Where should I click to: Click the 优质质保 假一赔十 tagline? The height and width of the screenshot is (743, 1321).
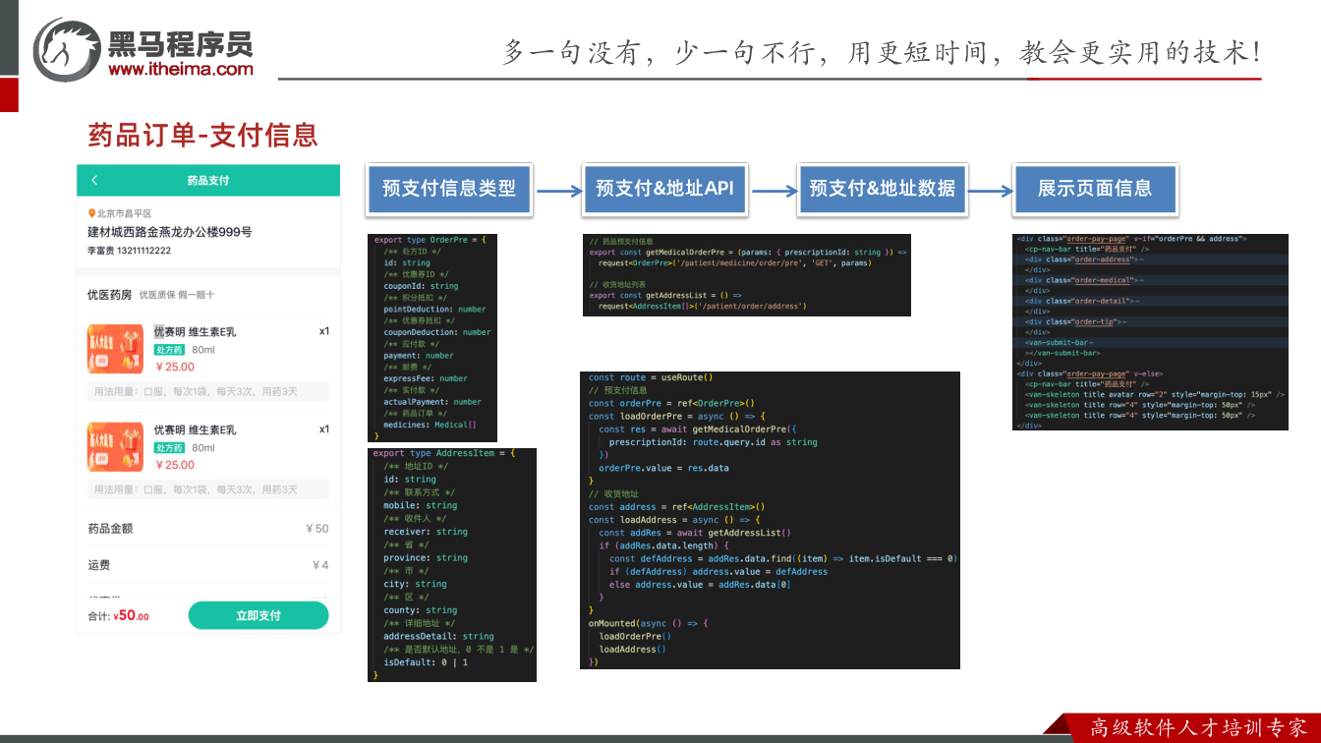click(177, 295)
